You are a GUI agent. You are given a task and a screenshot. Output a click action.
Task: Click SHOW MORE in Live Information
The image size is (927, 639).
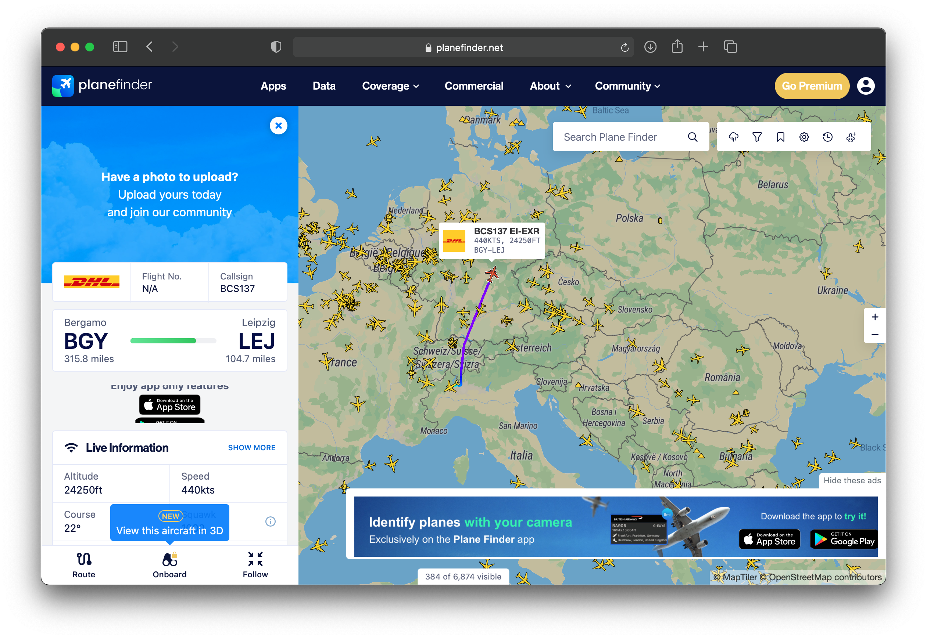pyautogui.click(x=251, y=447)
